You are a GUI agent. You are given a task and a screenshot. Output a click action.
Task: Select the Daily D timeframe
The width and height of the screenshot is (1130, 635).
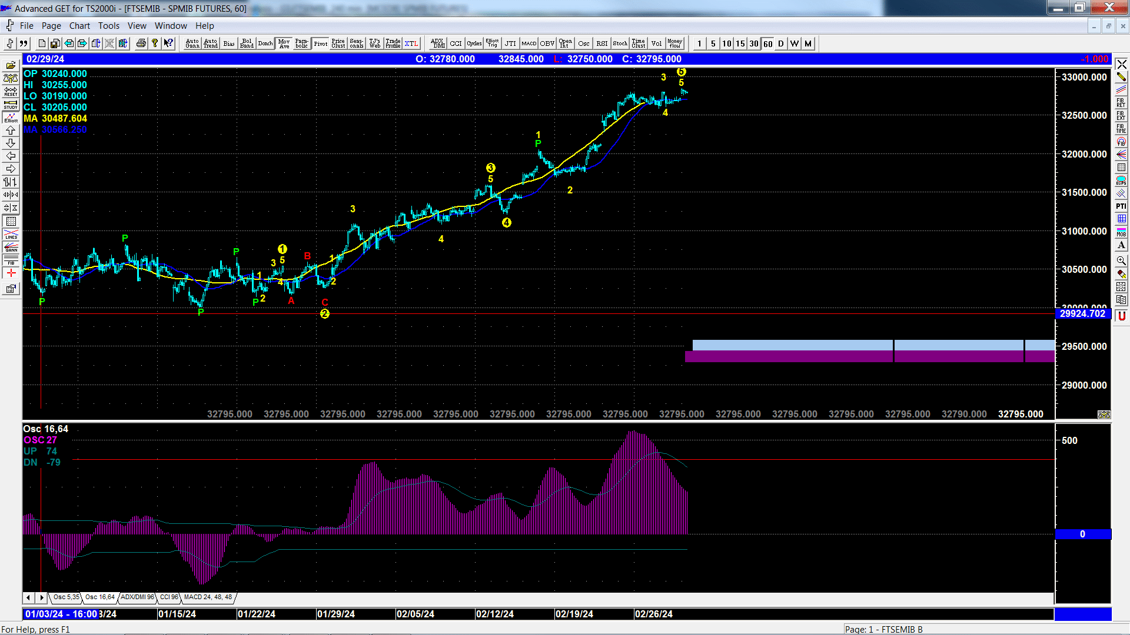coord(781,44)
